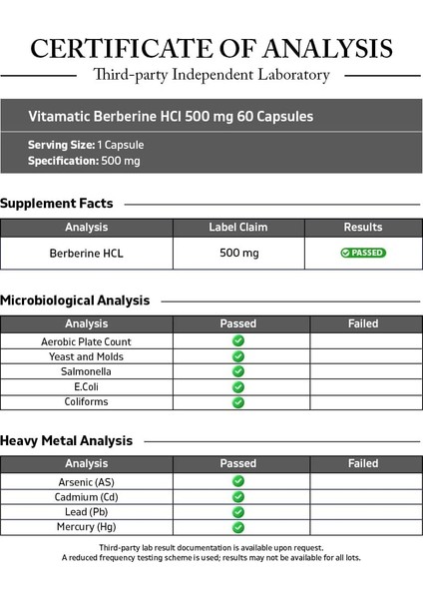
Task: Click the Passed header in Heavy Metal Analysis
Action: click(x=238, y=464)
